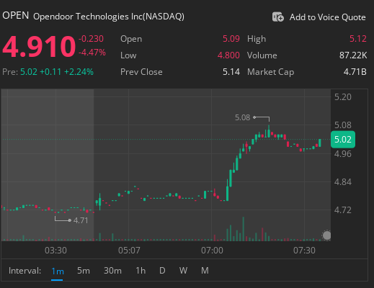This screenshot has height=288, width=374.
Task: Click the green 5.02 price tag on axis
Action: coord(343,140)
